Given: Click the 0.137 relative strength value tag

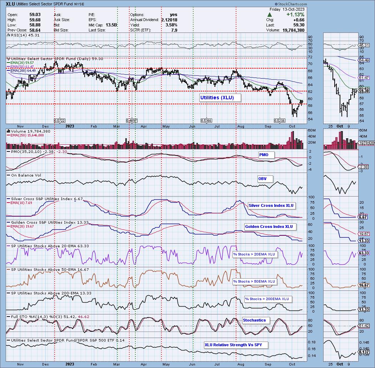Looking at the screenshot, I should (364, 352).
